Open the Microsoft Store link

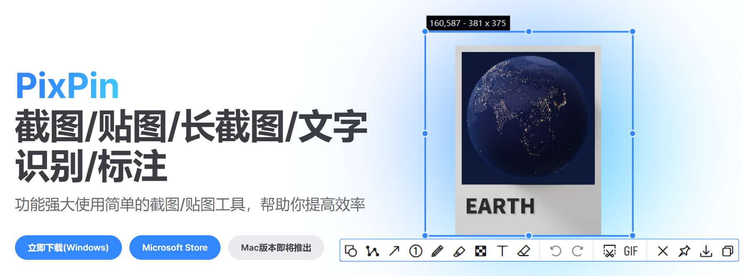pos(175,248)
